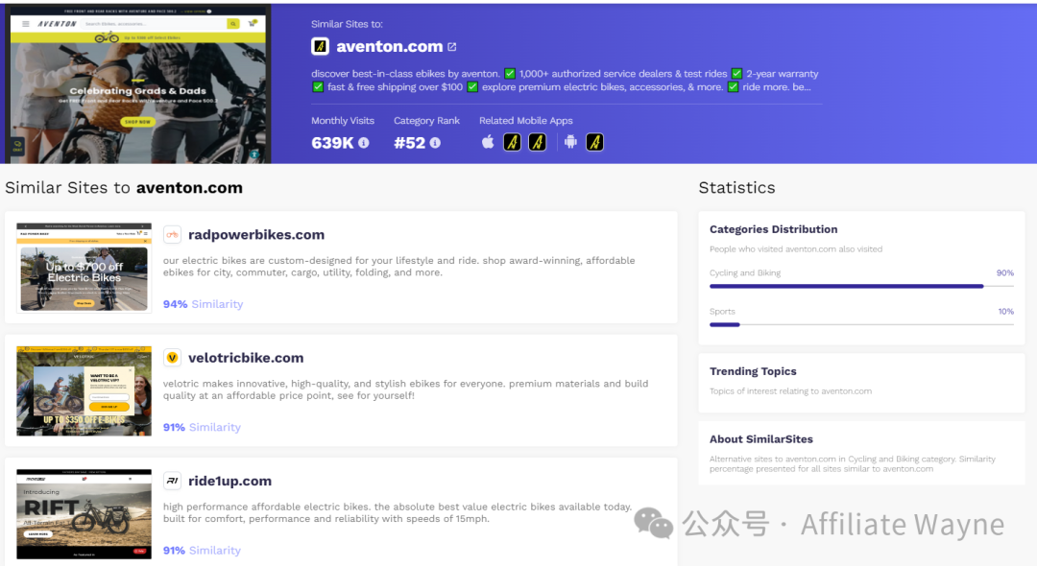Screen dimensions: 1037x566
Task: Click the 10% Sports value
Action: [1006, 311]
